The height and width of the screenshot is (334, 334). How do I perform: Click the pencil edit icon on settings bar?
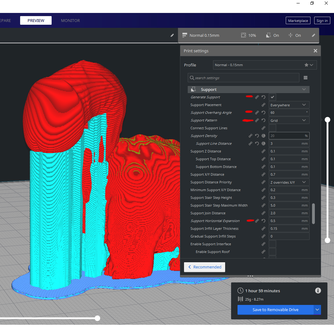(313, 35)
